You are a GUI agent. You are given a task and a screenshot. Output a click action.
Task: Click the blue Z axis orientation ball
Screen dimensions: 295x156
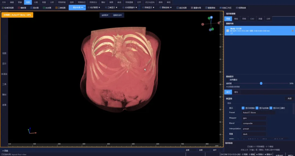(x=211, y=17)
